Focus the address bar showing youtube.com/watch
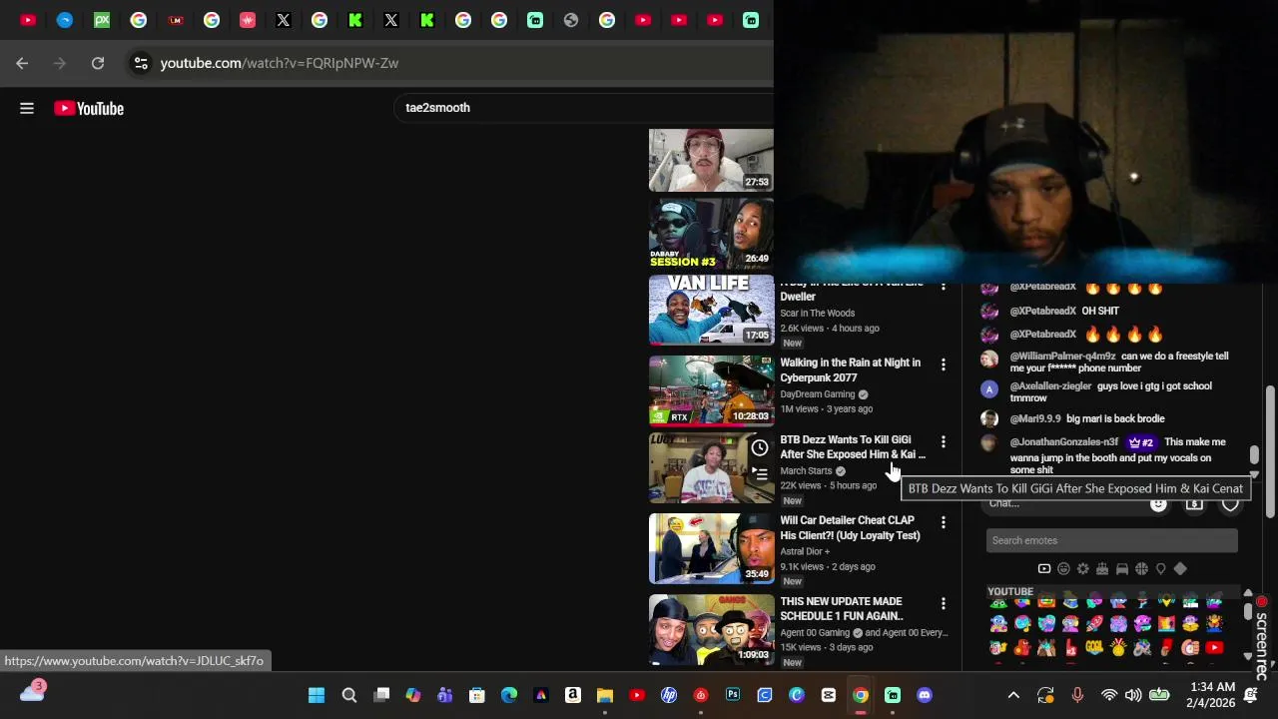The image size is (1278, 719). click(x=280, y=63)
